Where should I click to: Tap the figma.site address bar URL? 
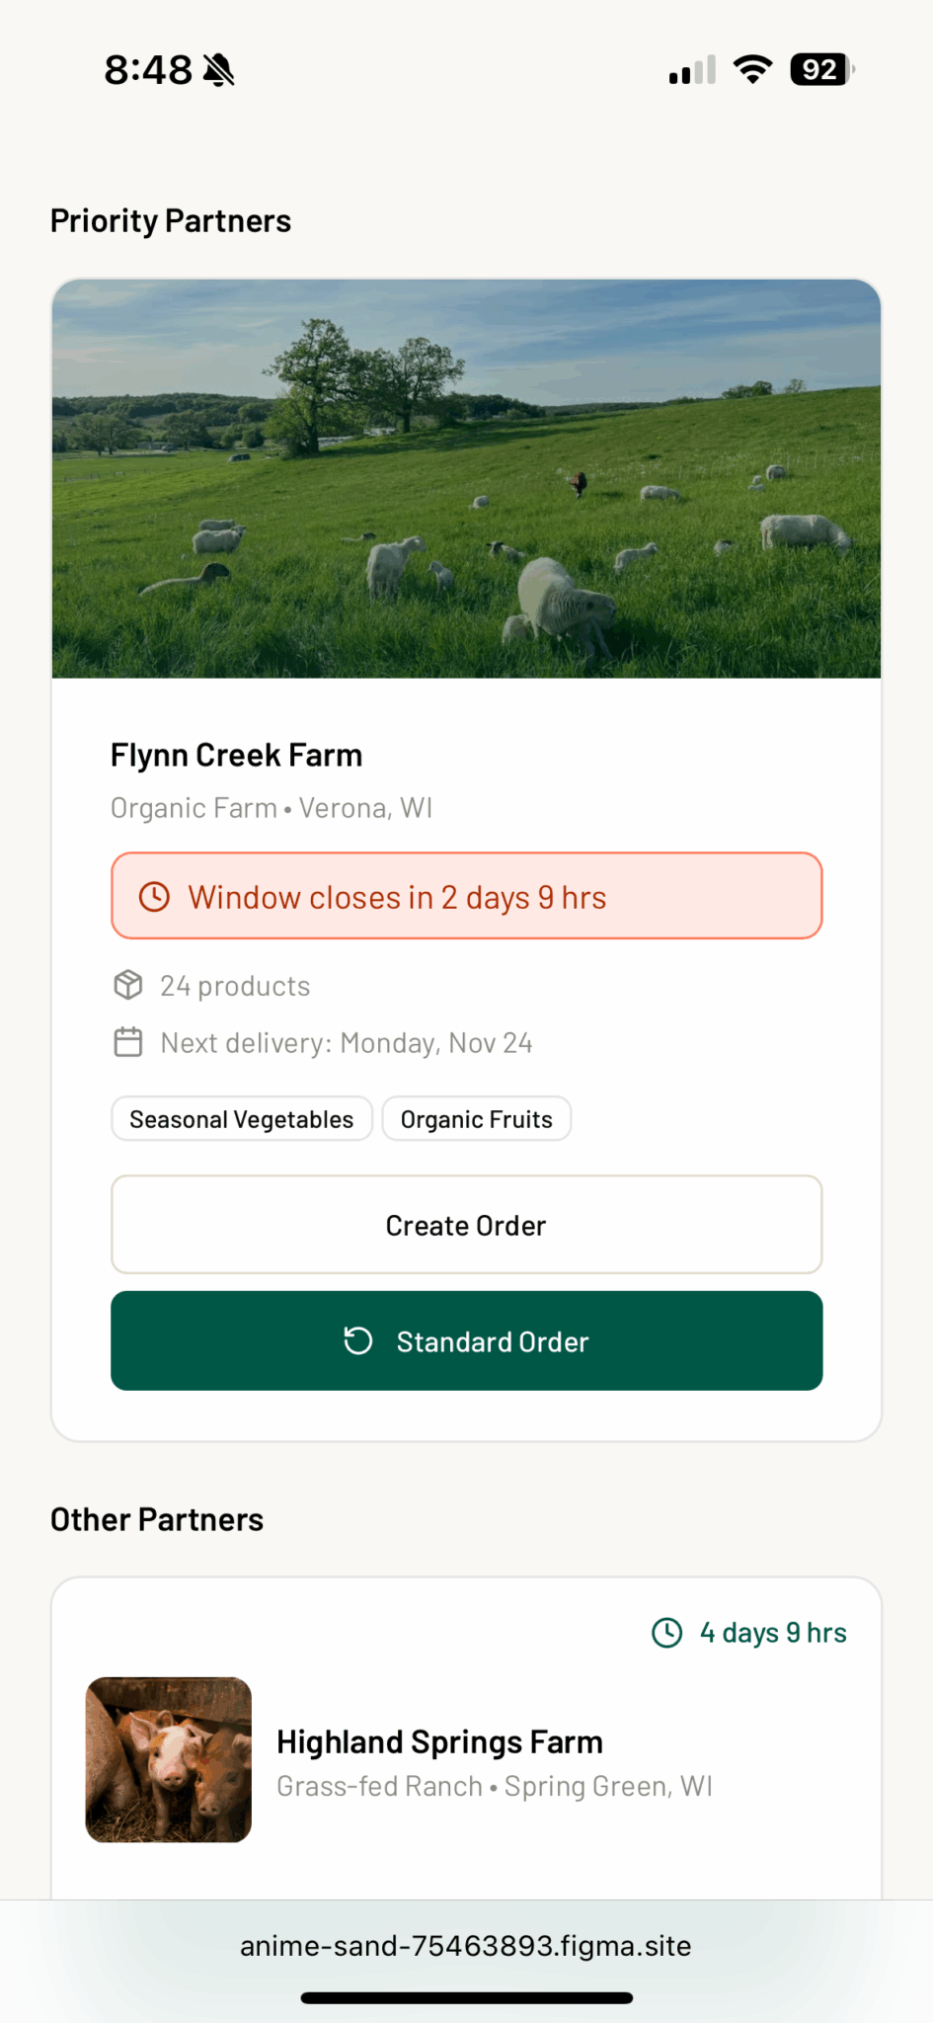coord(465,1946)
